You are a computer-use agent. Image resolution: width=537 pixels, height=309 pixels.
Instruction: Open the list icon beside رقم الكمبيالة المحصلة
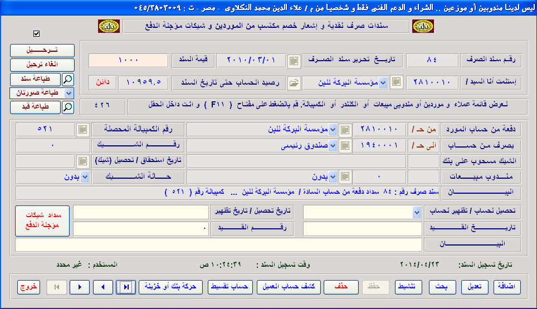[x=82, y=130]
